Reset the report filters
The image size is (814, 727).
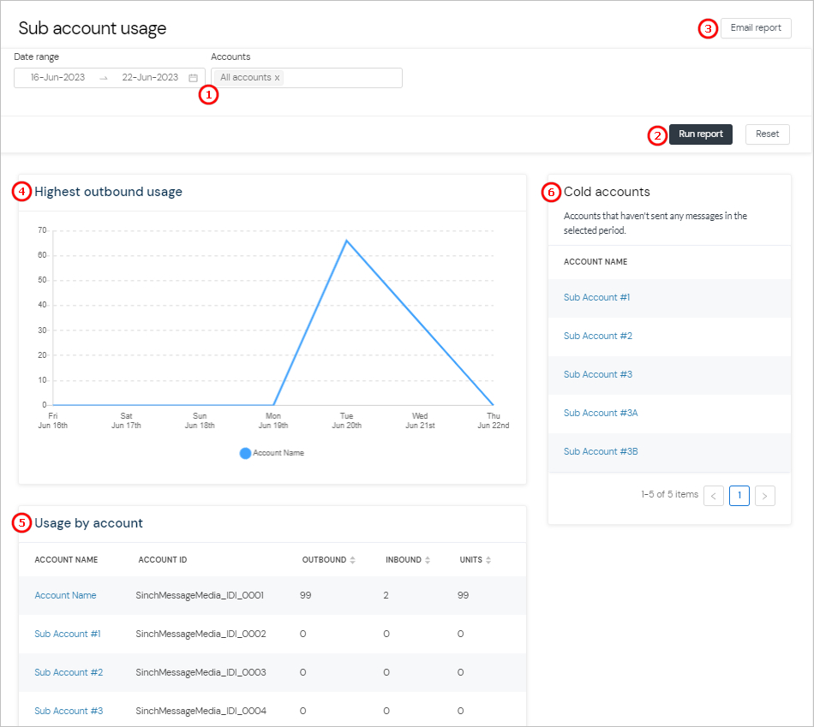(767, 134)
